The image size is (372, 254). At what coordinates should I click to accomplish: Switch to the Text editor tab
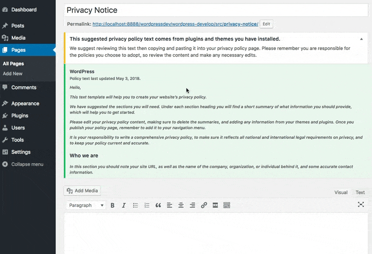[360, 192]
